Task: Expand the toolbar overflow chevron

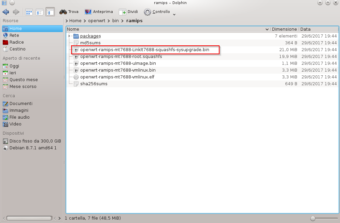Action: (174, 14)
